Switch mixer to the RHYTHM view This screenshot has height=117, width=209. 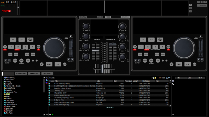click(83, 17)
